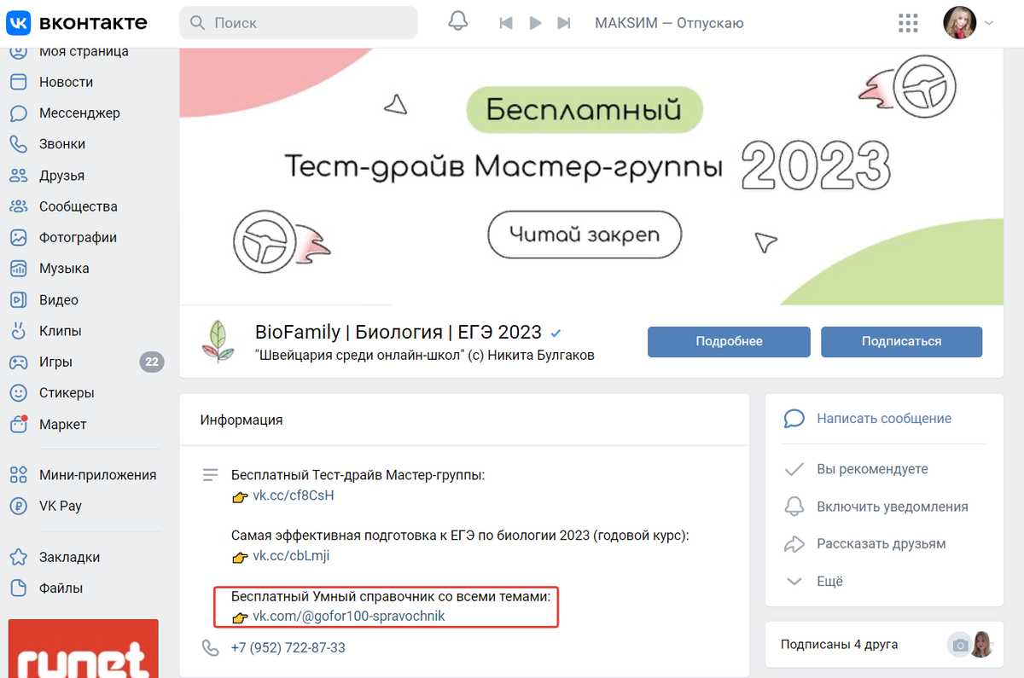Open the Clips sidebar icon
Screen dimensions: 1024x678
[18, 331]
